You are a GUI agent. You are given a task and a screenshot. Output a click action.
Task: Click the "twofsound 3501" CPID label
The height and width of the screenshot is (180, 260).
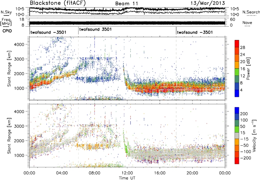(x=96, y=29)
